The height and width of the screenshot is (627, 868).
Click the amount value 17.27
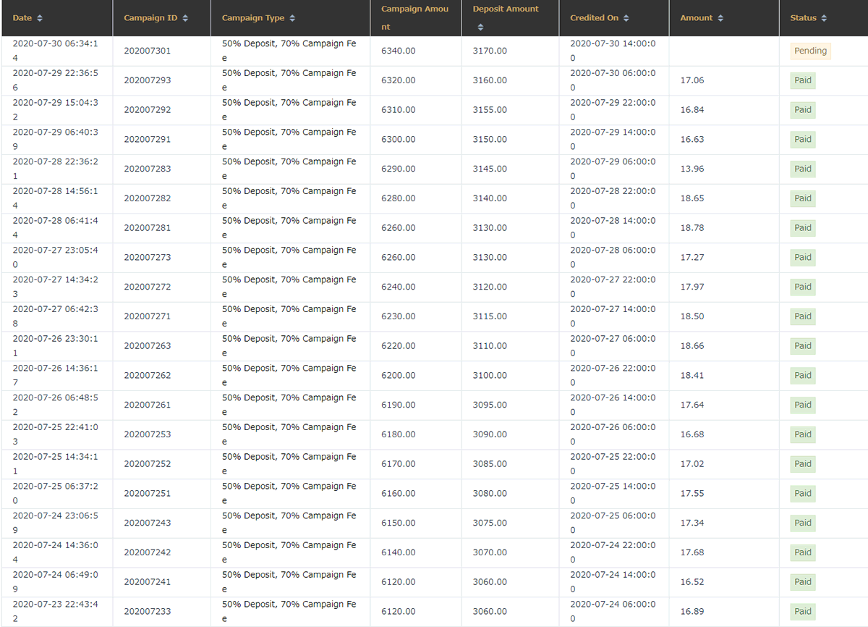coord(692,257)
